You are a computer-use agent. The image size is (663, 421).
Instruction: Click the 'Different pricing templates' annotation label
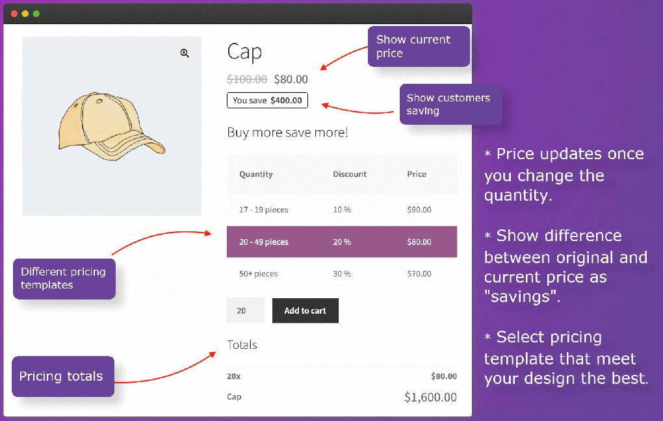click(x=64, y=279)
